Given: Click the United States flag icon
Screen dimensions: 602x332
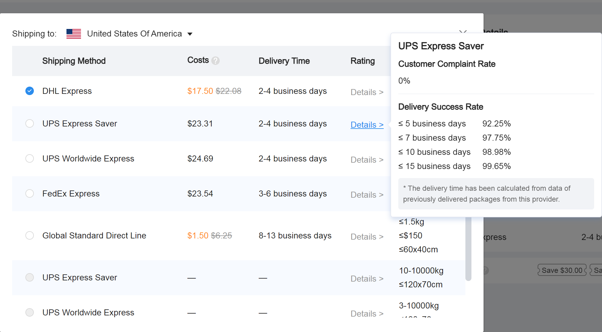Looking at the screenshot, I should [74, 34].
